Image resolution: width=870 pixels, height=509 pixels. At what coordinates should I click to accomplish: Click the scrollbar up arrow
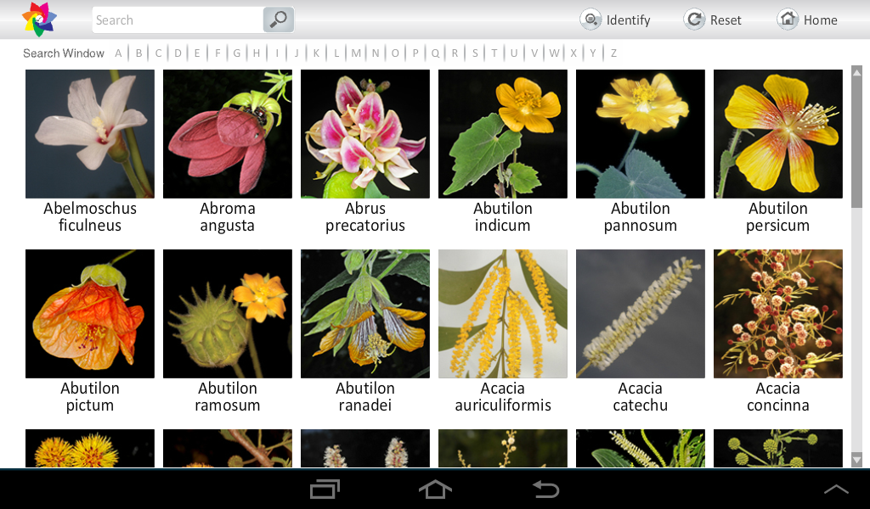tap(856, 73)
